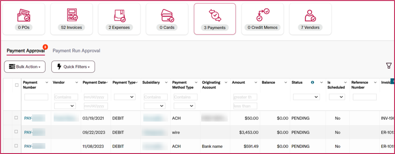Screen dimensions: 395x154
Task: Expand Status column menu arrow
Action: [321, 83]
